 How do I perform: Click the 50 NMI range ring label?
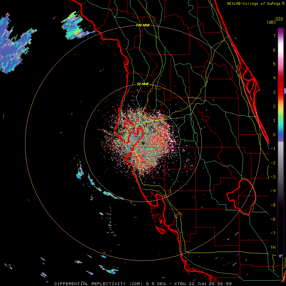(x=143, y=84)
